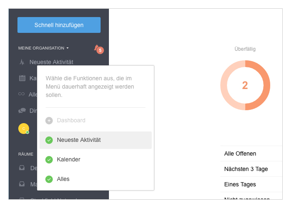The height and width of the screenshot is (208, 291).
Task: Open the Kalender calendar icon in sidebar
Action: [22, 78]
